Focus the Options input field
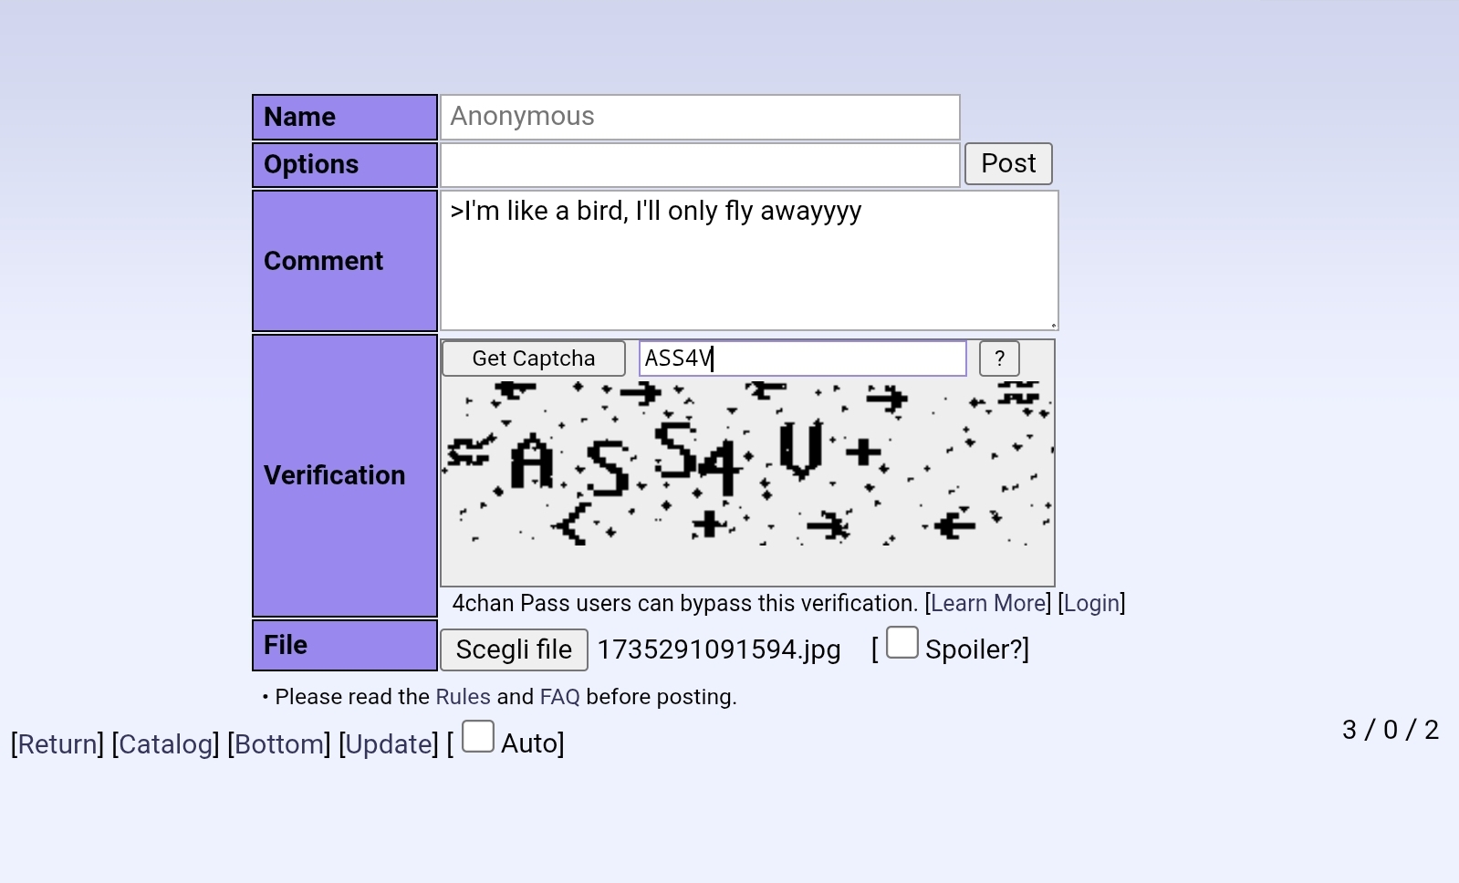The height and width of the screenshot is (883, 1459). (x=700, y=164)
